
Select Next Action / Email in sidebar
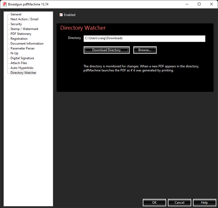tap(24, 19)
